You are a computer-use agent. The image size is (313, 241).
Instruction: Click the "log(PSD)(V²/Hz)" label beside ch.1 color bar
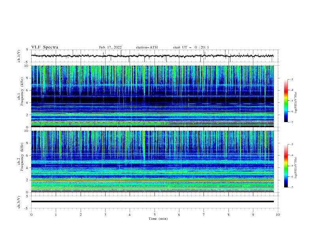point(296,102)
